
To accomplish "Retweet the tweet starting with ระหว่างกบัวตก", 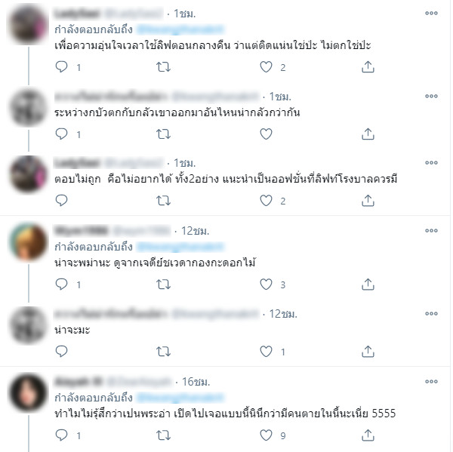I will 163,134.
